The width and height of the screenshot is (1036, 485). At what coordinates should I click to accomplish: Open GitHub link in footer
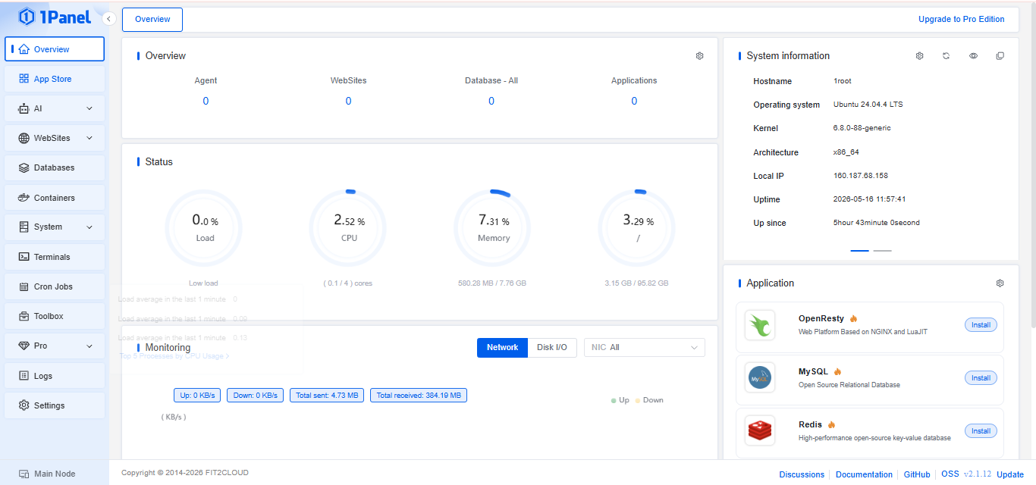(917, 474)
